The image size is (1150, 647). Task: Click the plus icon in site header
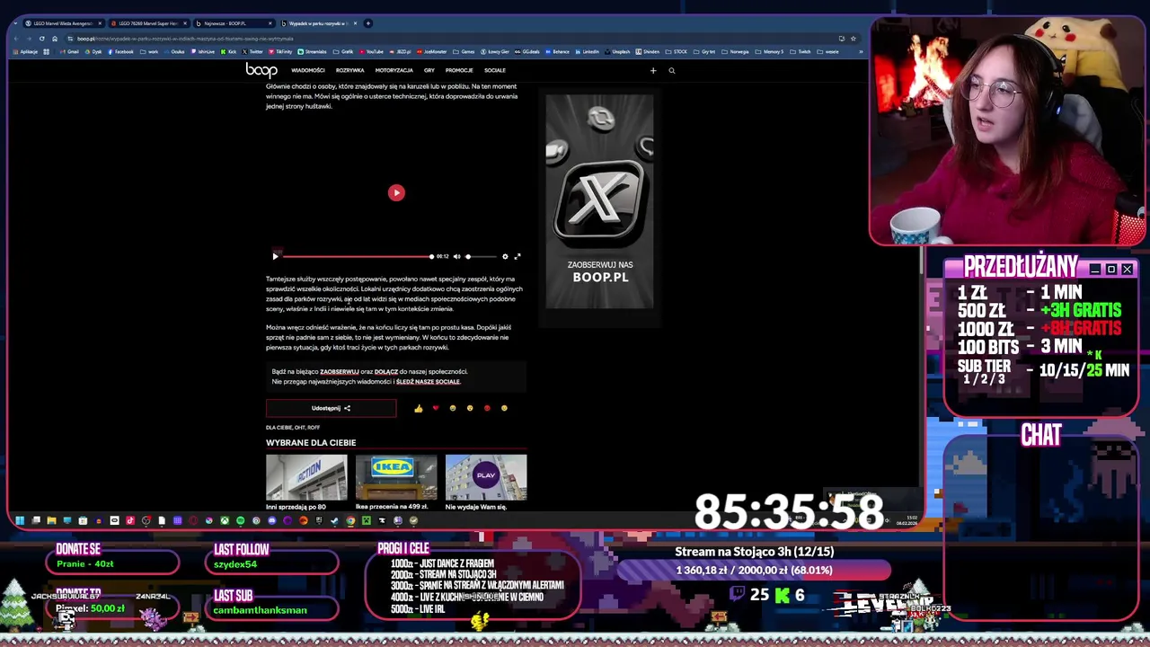point(653,70)
